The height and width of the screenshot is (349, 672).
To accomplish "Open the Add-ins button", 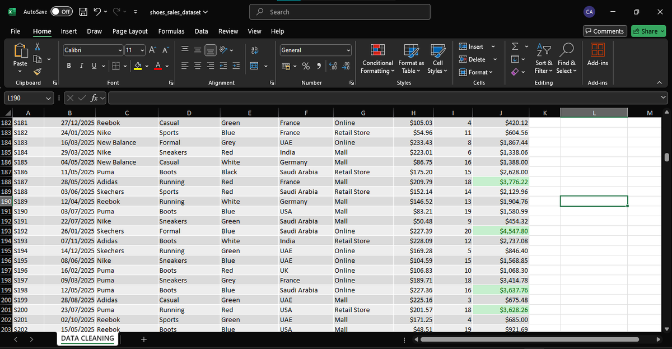I will tap(598, 56).
